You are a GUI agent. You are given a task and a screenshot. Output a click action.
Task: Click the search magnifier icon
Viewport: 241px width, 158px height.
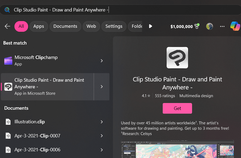pos(7,10)
